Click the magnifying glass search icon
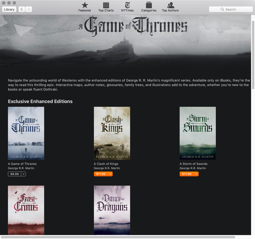Image resolution: width=255 pixels, height=239 pixels. [x=222, y=9]
